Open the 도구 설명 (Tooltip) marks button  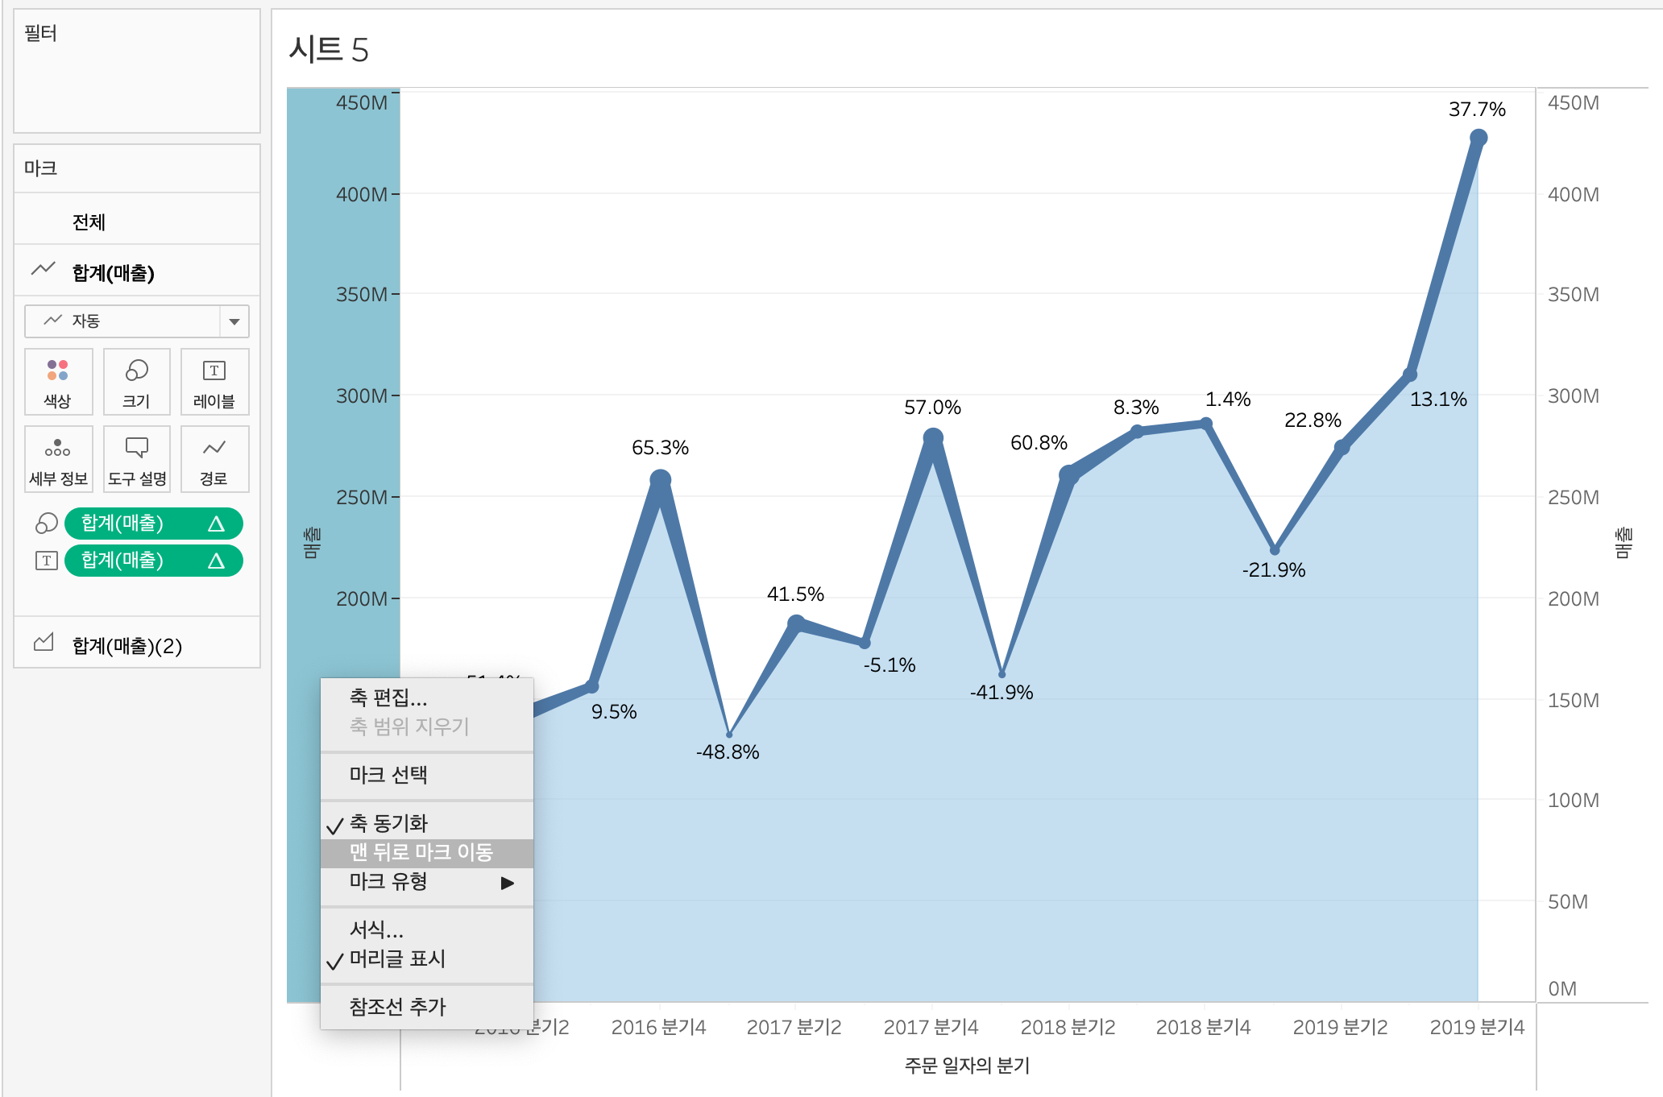coord(136,459)
